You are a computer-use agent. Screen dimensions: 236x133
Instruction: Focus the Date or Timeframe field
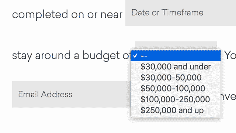181,13
